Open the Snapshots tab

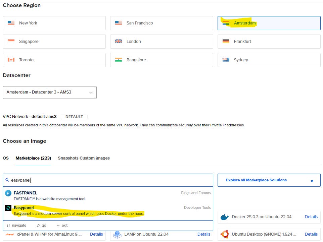click(68, 158)
